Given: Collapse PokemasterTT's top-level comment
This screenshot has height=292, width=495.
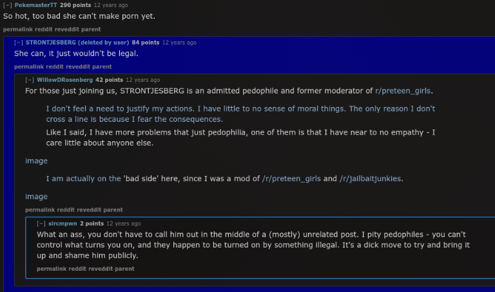Looking at the screenshot, I should coord(7,5).
